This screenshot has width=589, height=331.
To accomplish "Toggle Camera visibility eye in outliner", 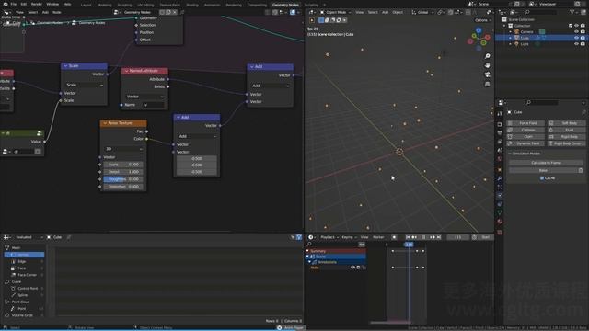I will 576,32.
